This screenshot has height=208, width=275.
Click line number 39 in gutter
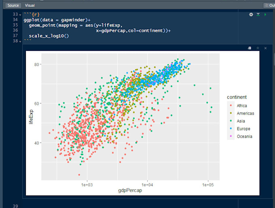(x=15, y=206)
